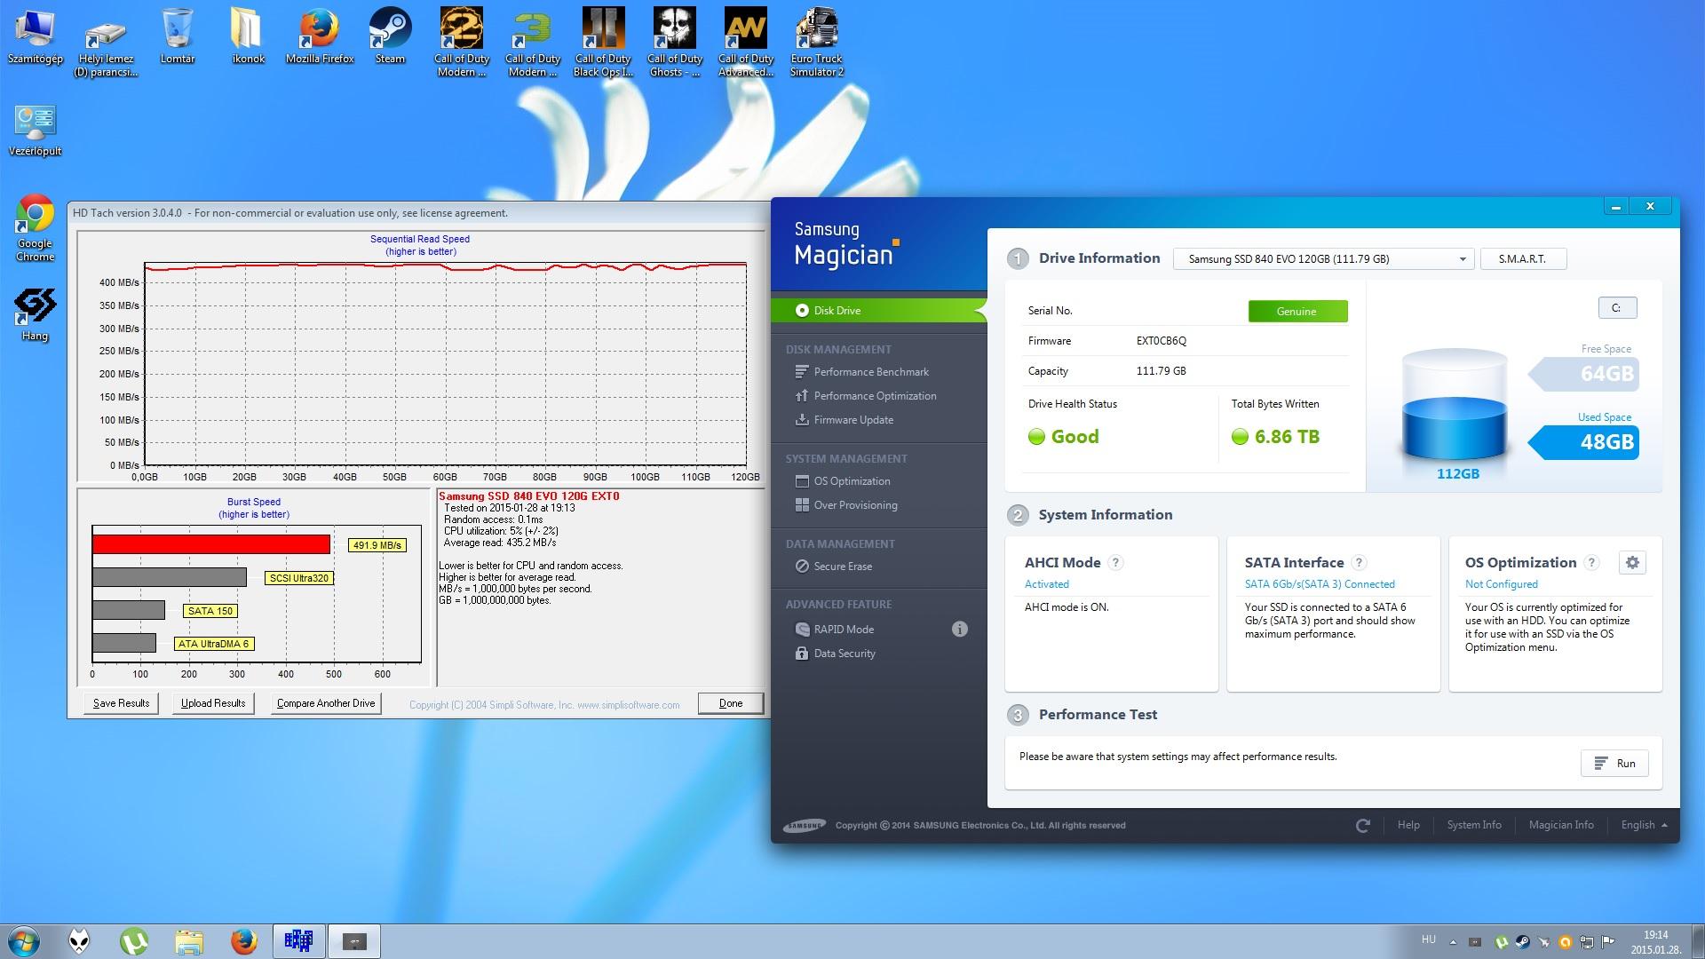
Task: Run the performance test
Action: (x=1614, y=764)
